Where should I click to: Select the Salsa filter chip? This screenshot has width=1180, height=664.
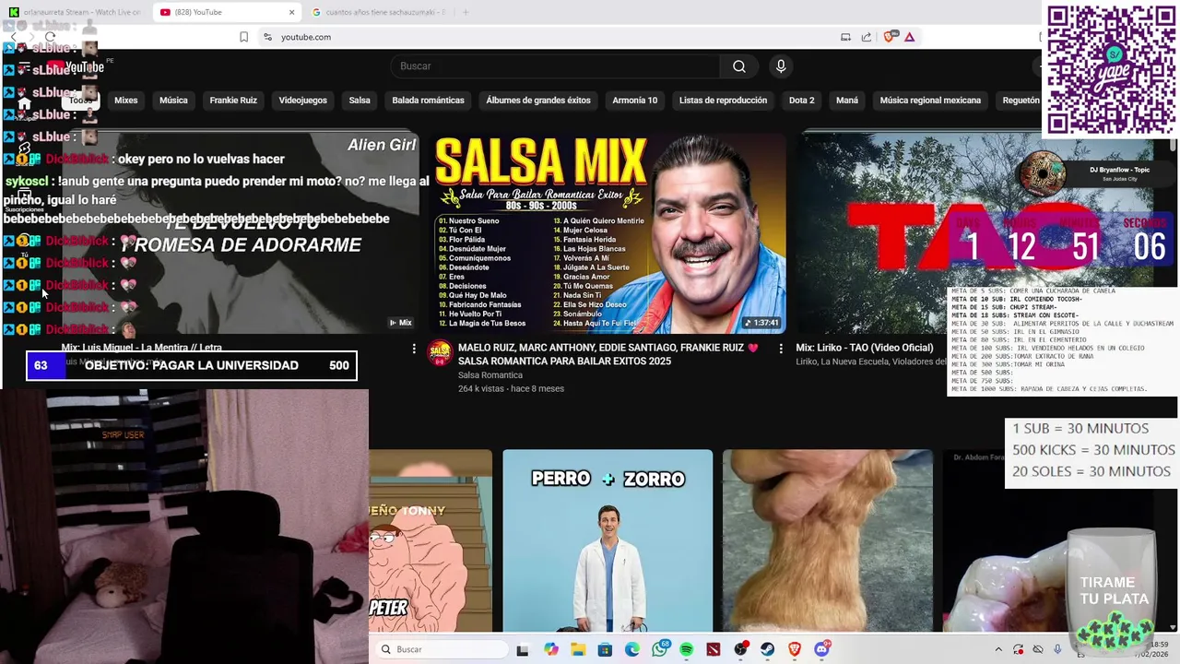tap(360, 101)
